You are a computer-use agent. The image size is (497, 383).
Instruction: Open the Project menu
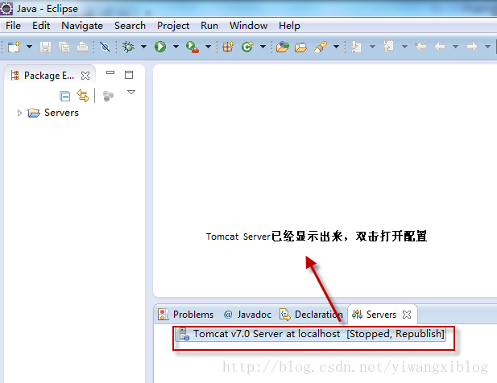(173, 26)
